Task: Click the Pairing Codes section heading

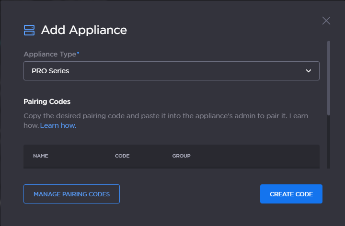Action: tap(47, 102)
